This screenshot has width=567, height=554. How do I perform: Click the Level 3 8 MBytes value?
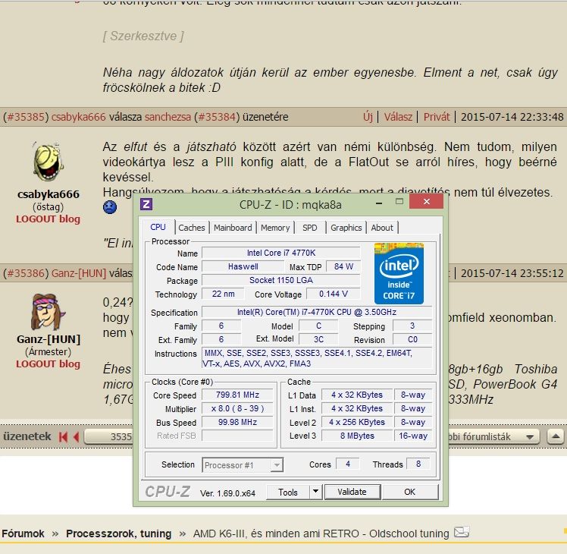coord(357,436)
